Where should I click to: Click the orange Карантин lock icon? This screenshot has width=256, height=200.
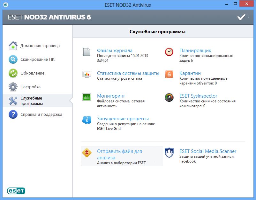(169, 75)
